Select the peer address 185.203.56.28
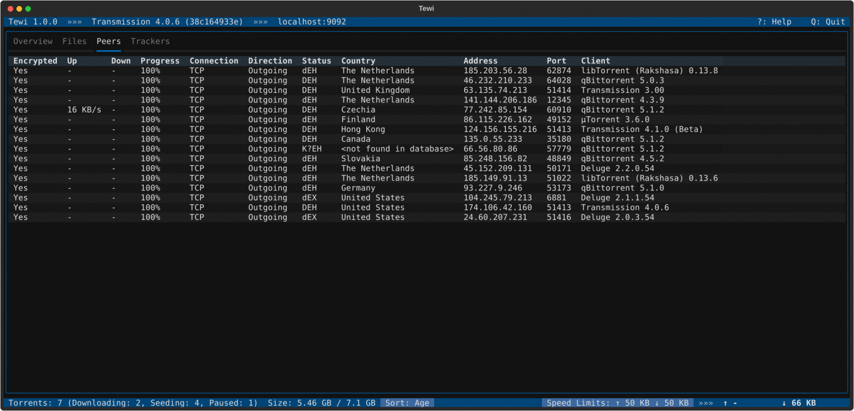The width and height of the screenshot is (854, 411). (495, 71)
